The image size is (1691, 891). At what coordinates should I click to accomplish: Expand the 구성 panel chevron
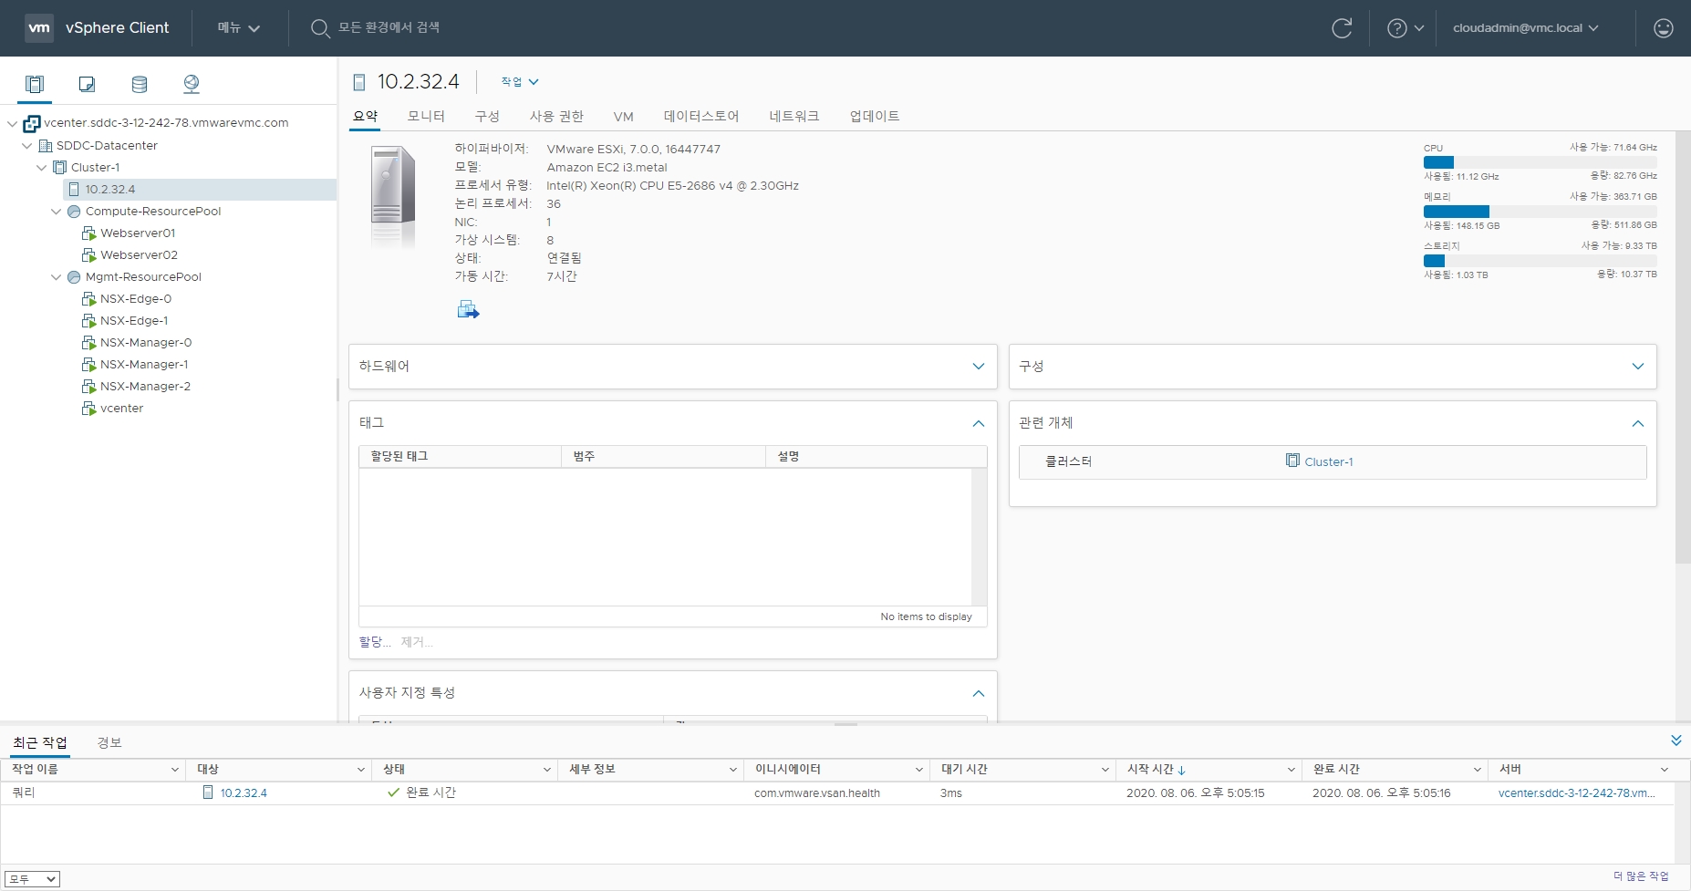[1638, 367]
